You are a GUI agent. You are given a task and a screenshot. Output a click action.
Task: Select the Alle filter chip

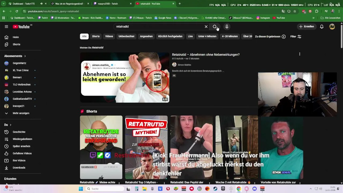[84, 36]
